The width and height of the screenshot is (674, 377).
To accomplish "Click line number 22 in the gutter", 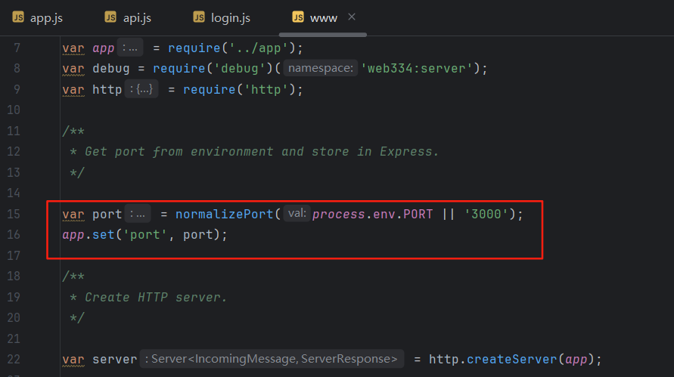I will [14, 359].
